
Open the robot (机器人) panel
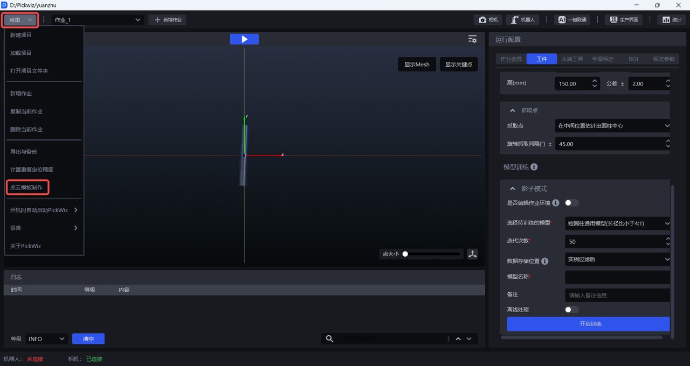click(522, 20)
